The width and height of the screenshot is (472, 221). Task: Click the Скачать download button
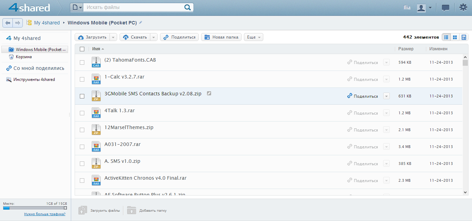135,37
